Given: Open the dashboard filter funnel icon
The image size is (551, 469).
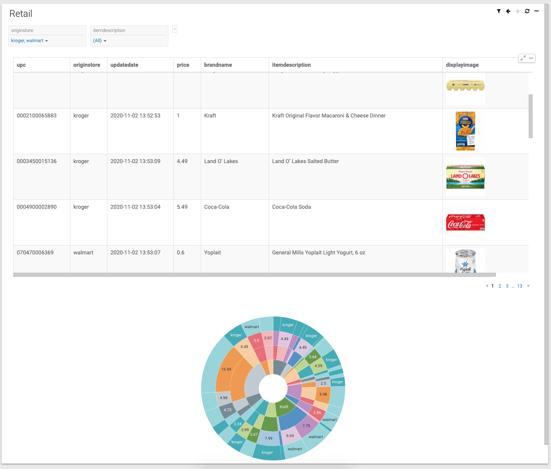Looking at the screenshot, I should (x=499, y=11).
